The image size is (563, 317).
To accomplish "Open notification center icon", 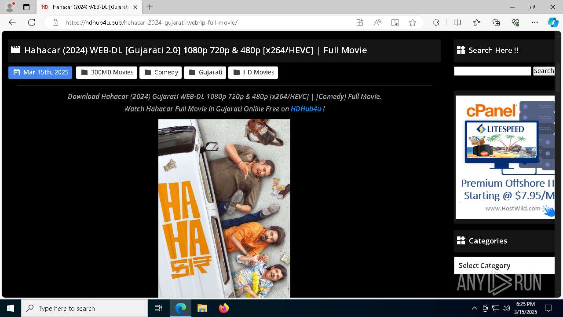I will [548, 308].
